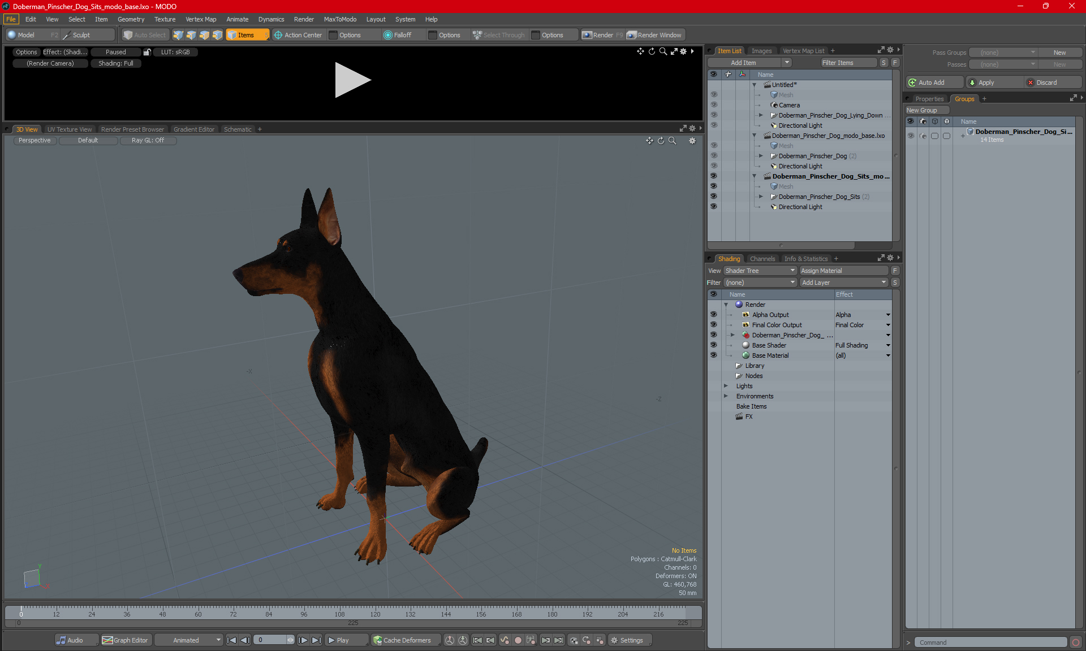Select Polygons selection mode icon
Viewport: 1086px width, 651px height.
[204, 35]
